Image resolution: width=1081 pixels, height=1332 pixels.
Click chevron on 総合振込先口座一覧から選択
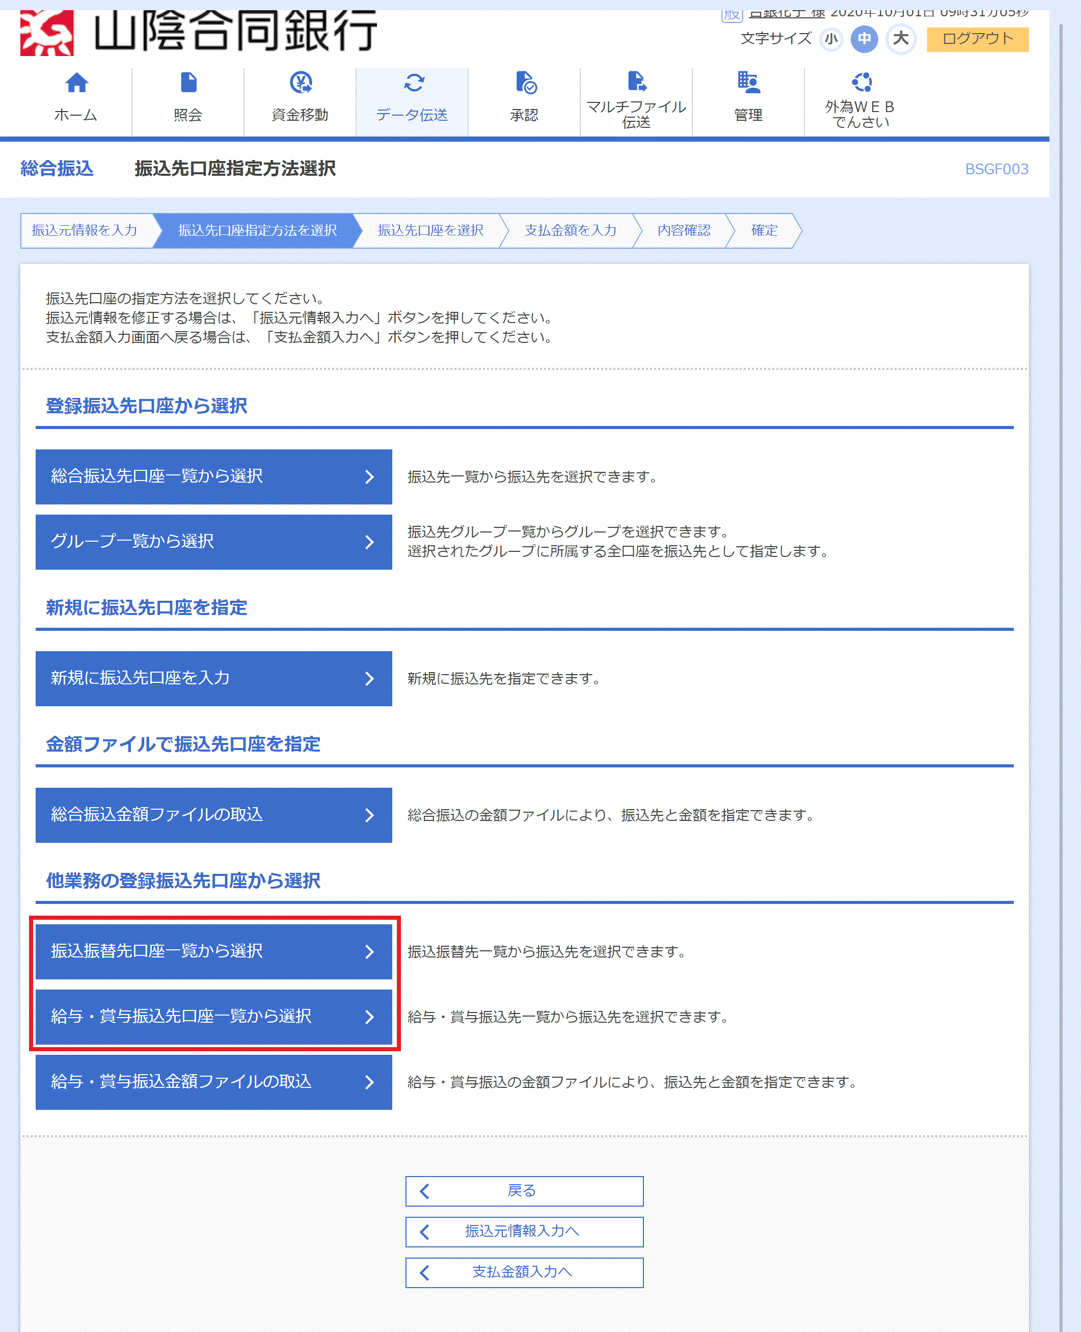pos(369,476)
